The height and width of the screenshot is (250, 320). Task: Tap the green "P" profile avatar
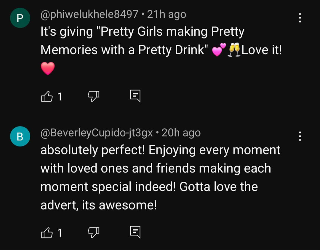tap(20, 18)
